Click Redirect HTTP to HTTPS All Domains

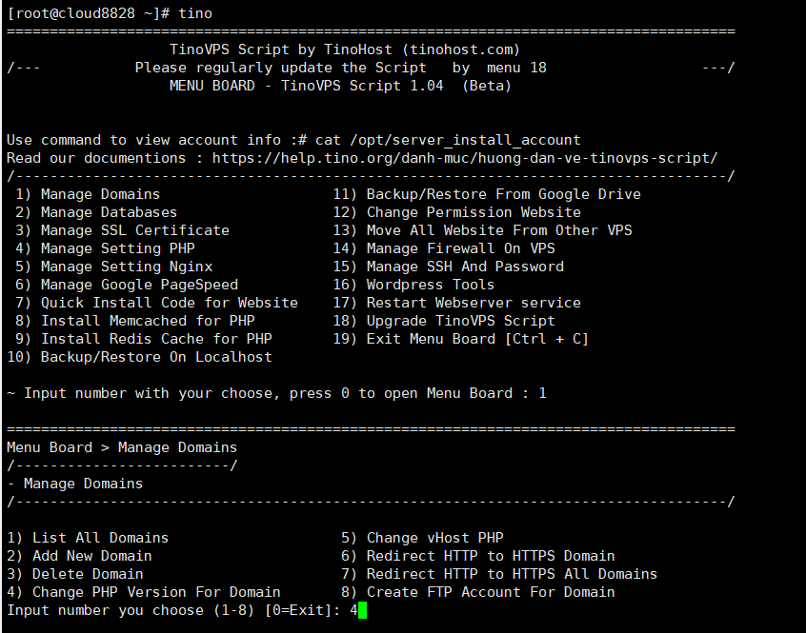tap(499, 574)
